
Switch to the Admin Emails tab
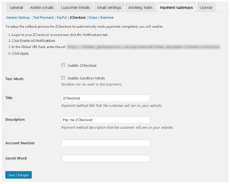coord(42,8)
